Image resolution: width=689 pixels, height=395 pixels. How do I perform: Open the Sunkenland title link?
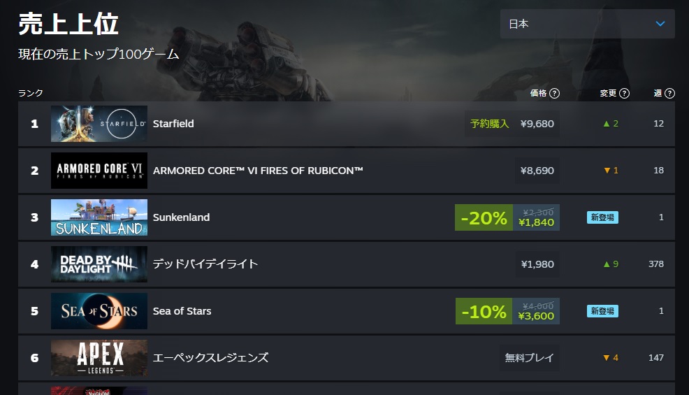pyautogui.click(x=181, y=217)
